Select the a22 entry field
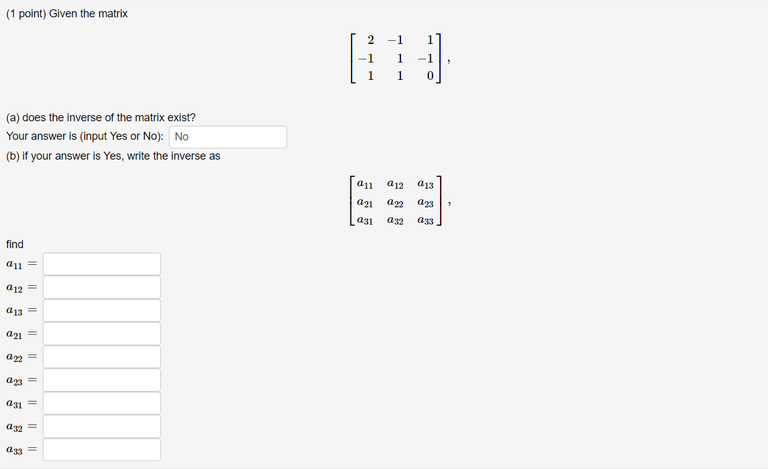This screenshot has height=469, width=768. (x=101, y=356)
